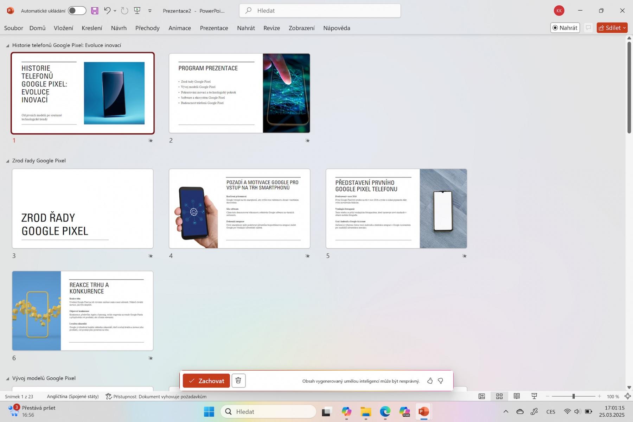
Task: Click Angličtina (Spojené státy) language status
Action: click(73, 396)
